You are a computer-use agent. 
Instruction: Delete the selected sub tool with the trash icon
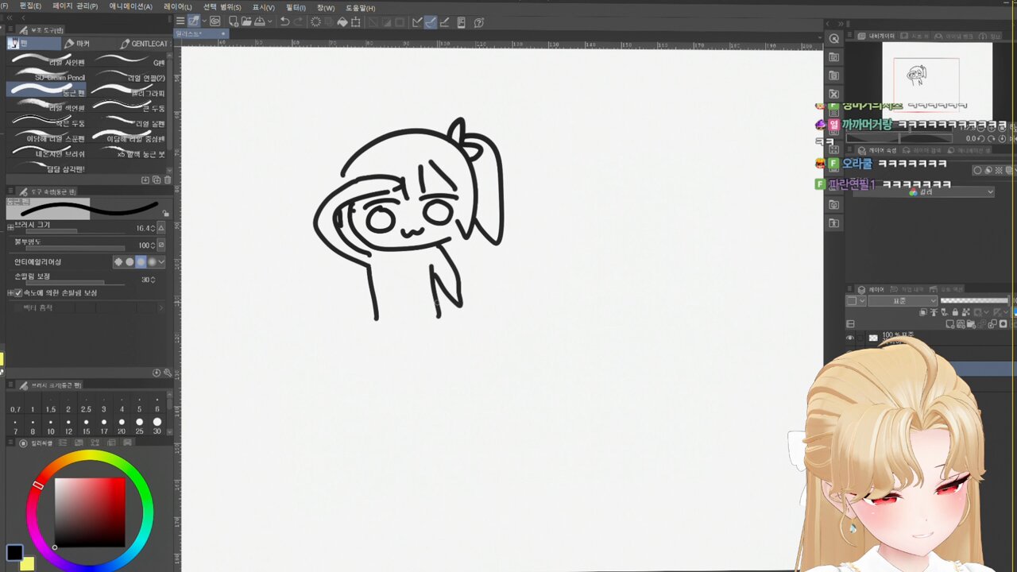[168, 180]
